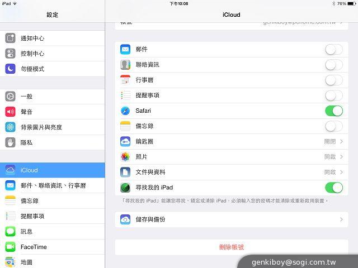Viewport: 358px width, 268px height.
Task: Select 勿擾模式 label in sidebar
Action: [x=32, y=69]
